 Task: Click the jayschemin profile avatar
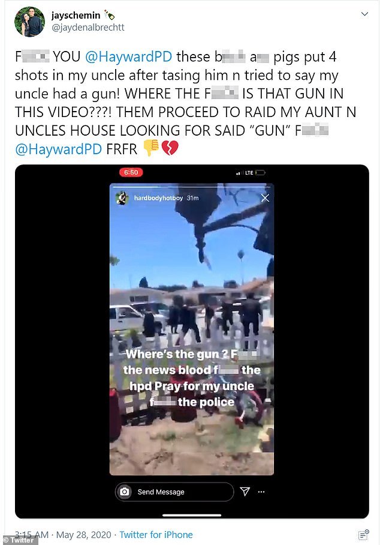coord(29,22)
